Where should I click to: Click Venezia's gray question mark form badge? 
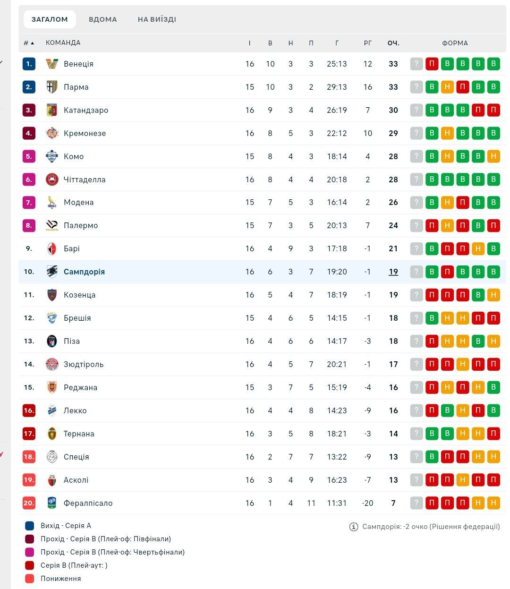(416, 64)
